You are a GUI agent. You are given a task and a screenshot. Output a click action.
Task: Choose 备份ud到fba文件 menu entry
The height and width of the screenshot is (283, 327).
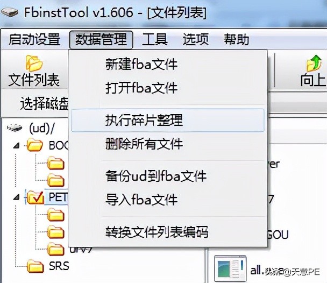[167, 176]
